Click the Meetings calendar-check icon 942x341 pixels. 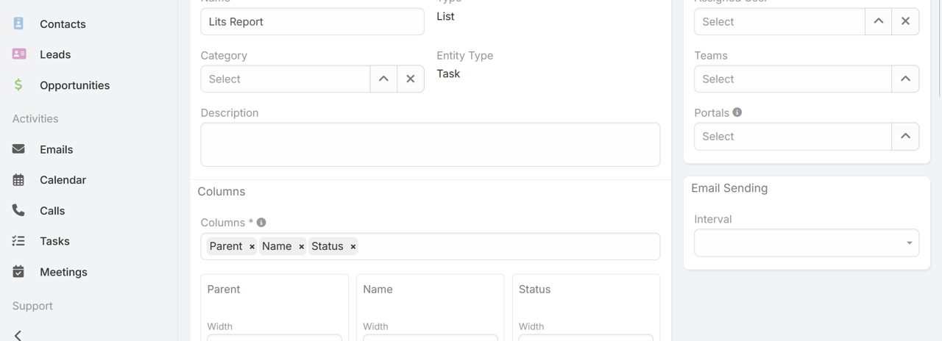click(18, 272)
